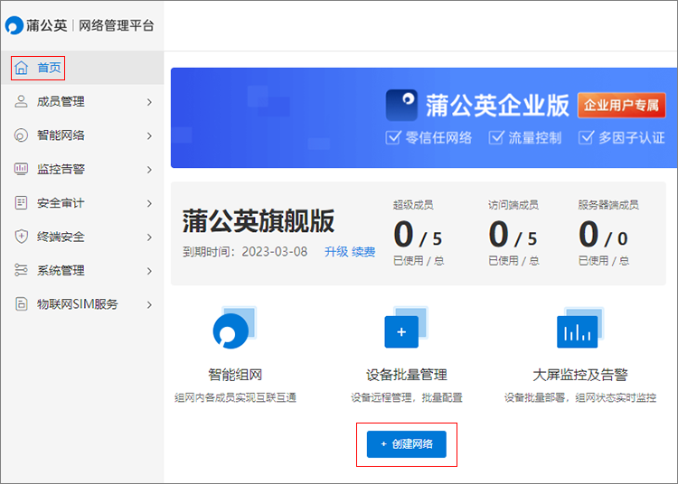Expand the 终端安全 chevron

click(x=149, y=237)
